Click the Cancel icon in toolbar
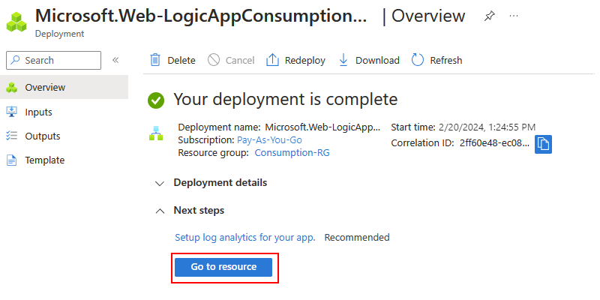The height and width of the screenshot is (300, 600). [214, 60]
